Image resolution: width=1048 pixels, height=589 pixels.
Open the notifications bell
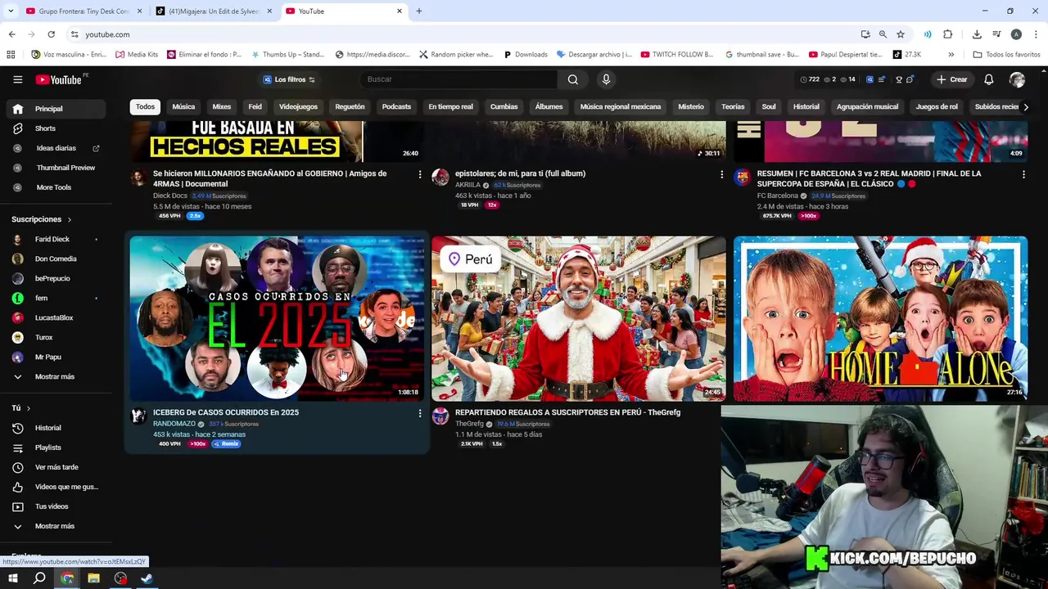(x=988, y=79)
